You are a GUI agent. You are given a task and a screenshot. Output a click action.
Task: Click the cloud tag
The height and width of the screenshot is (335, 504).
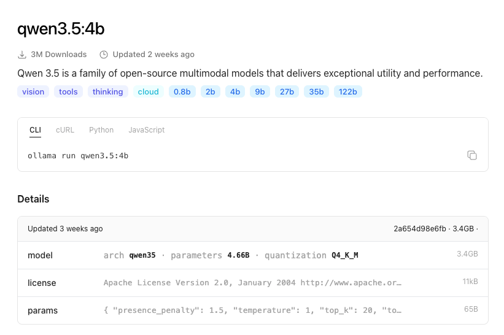(149, 92)
